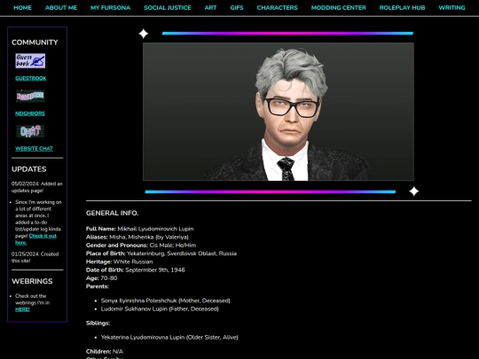The height and width of the screenshot is (359, 479).
Task: Click the Aliases line
Action: click(137, 238)
